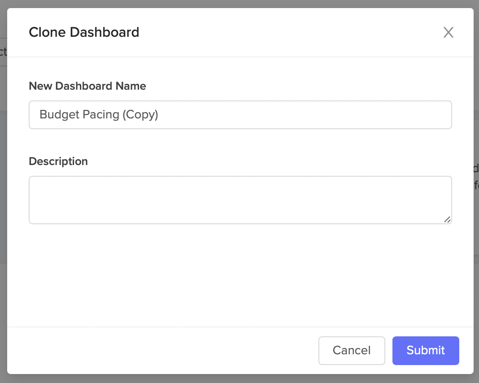This screenshot has width=479, height=383.
Task: Click the "Description" field label
Action: pos(58,161)
